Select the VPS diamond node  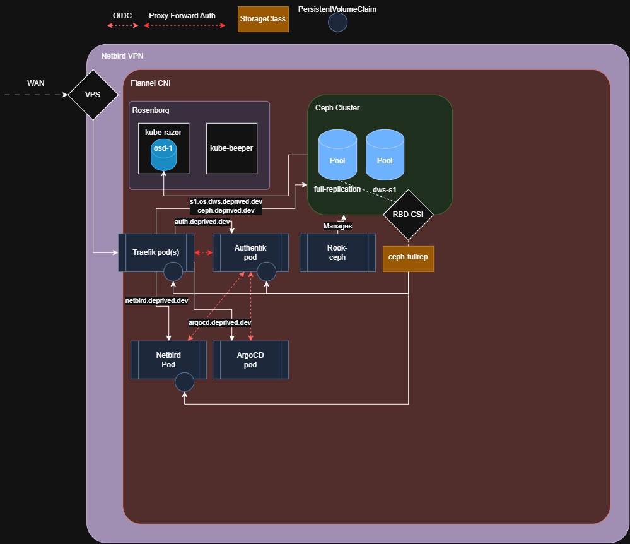(93, 95)
